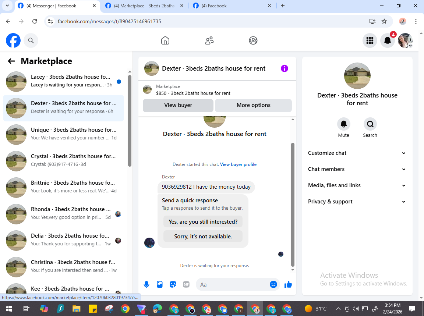Open Christina conversation
The height and width of the screenshot is (316, 424).
click(63, 267)
